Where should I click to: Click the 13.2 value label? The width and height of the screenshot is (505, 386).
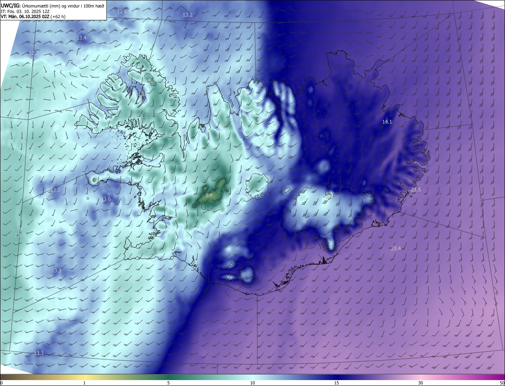coord(187,15)
